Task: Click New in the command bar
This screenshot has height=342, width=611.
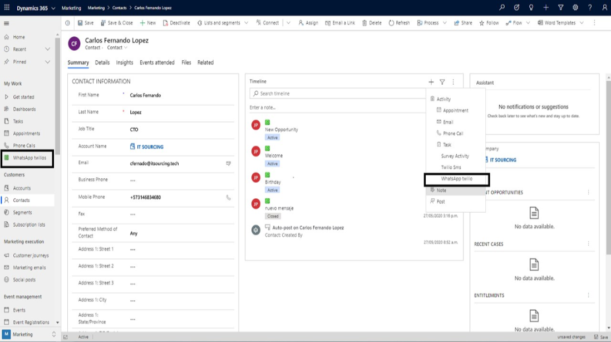Action: (x=148, y=23)
